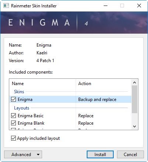The width and height of the screenshot is (148, 162).
Task: Uncheck the Enigma skin checkbox
Action: coord(13,99)
